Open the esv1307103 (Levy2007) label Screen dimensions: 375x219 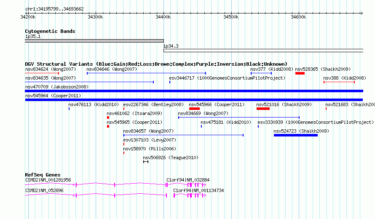point(150,140)
